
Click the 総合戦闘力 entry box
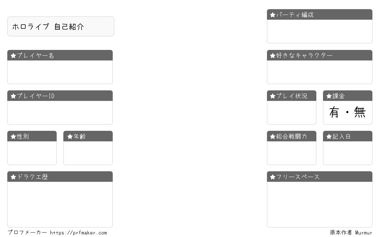[292, 153]
